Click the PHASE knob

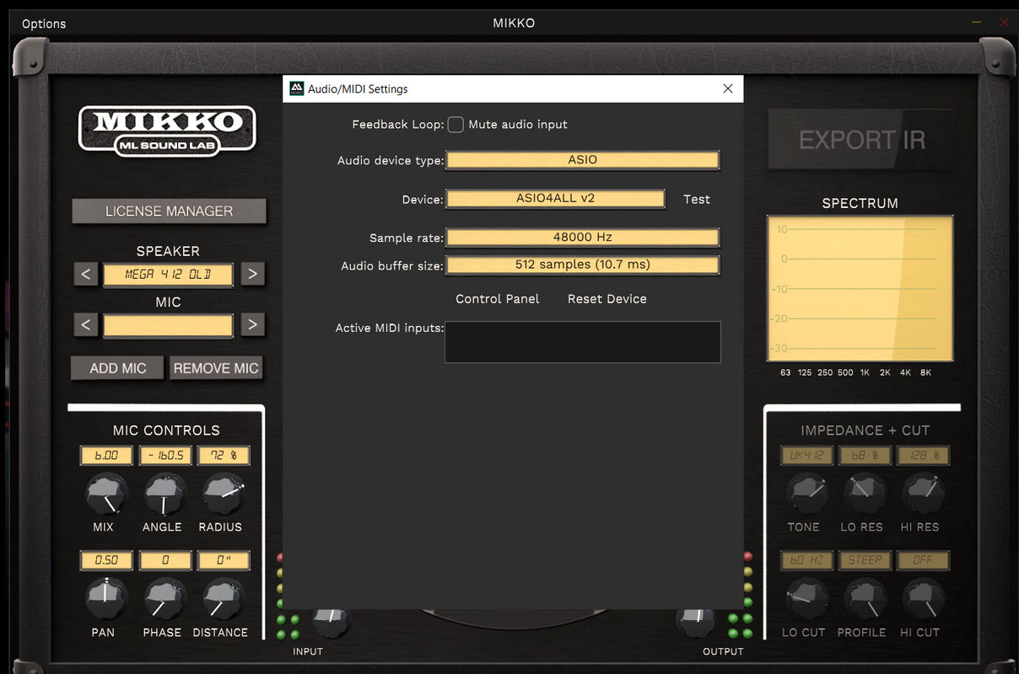pos(163,599)
